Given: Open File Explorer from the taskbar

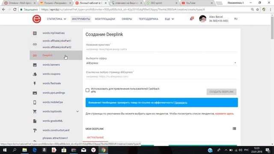Looking at the screenshot, I should (24, 150).
